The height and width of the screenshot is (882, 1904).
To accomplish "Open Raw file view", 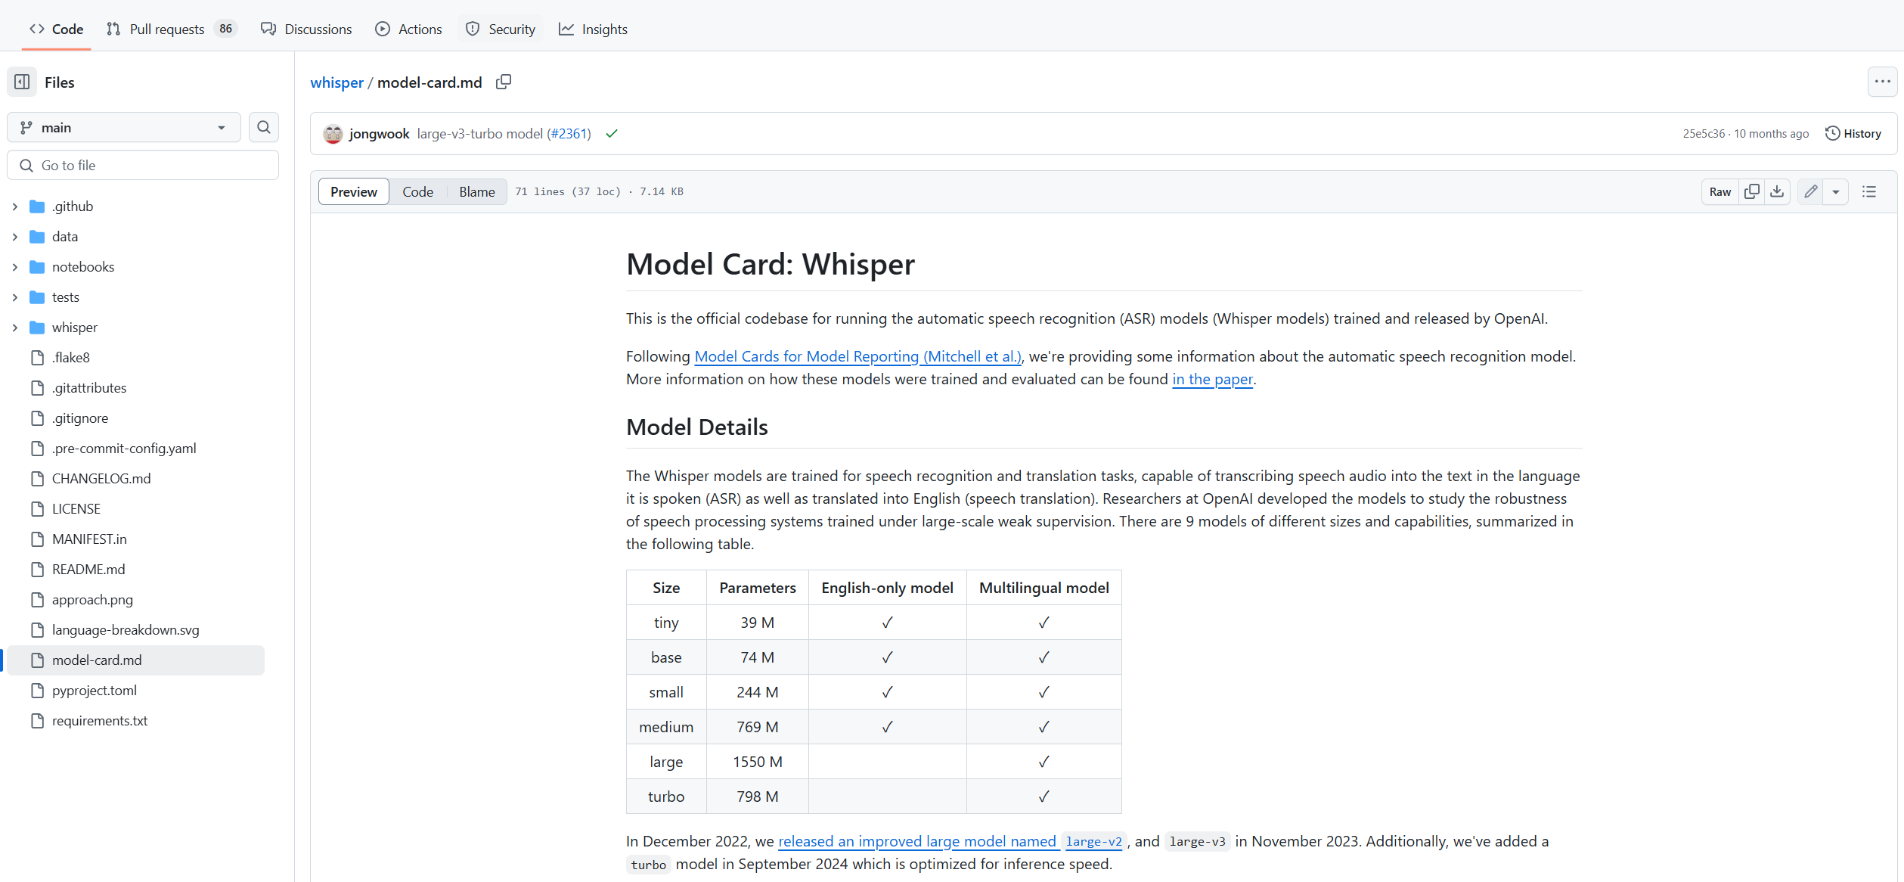I will 1720,191.
